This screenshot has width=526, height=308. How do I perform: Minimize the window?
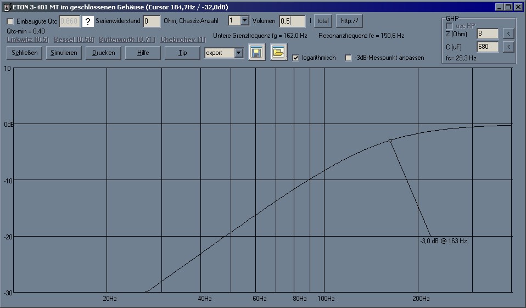point(500,7)
